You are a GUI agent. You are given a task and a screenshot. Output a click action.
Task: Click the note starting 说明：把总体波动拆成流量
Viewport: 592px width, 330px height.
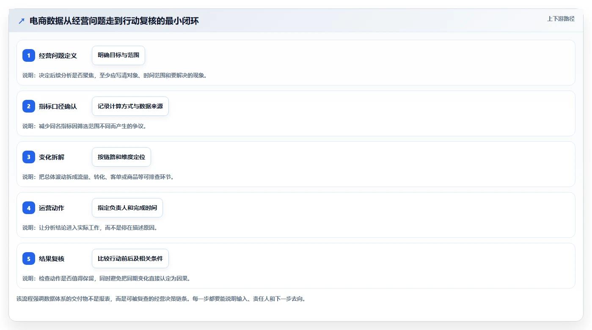98,177
